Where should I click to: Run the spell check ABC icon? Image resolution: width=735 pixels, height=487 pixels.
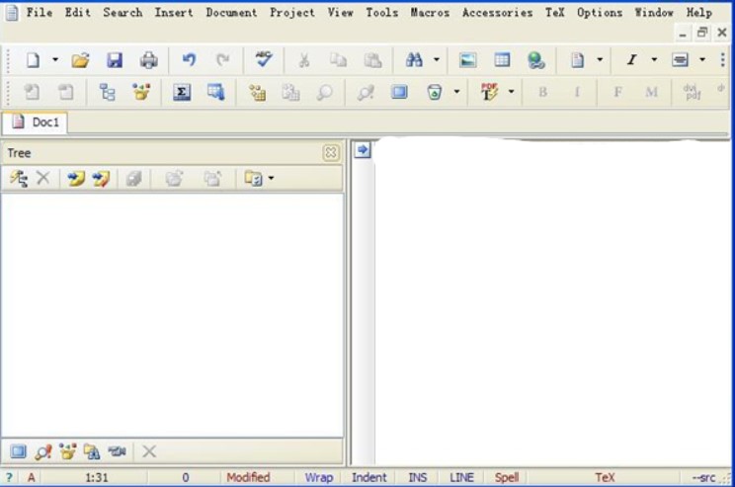[x=263, y=60]
